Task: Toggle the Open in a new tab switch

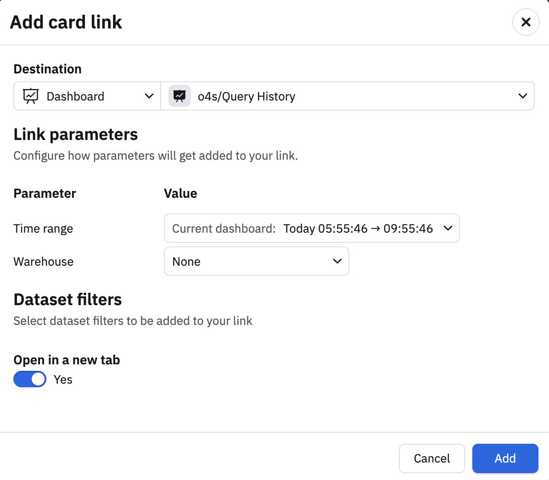Action: [x=30, y=379]
